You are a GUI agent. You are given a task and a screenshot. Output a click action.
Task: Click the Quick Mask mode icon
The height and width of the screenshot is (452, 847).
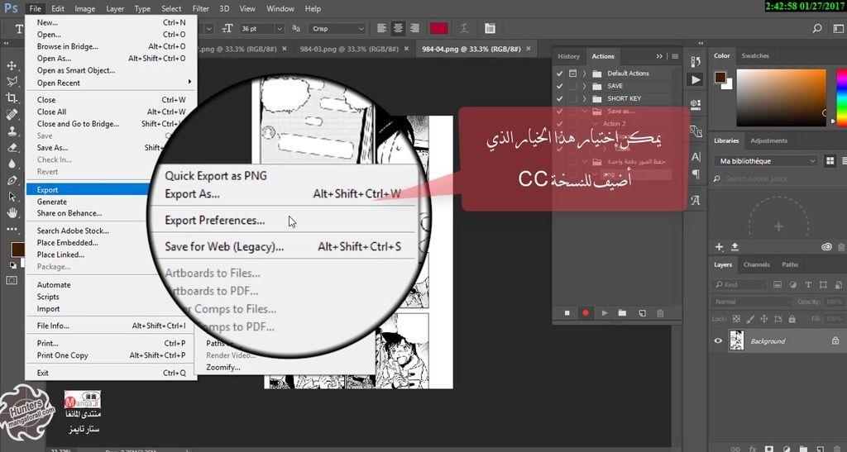(12, 280)
